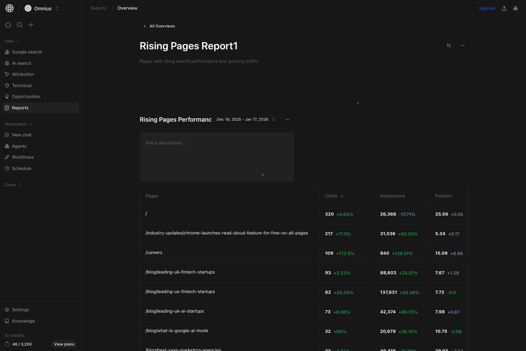This screenshot has width=526, height=351.
Task: Open the Reports breadcrumb
Action: click(x=98, y=8)
